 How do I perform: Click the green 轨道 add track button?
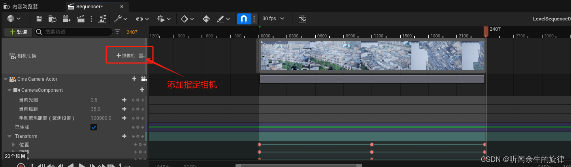19,32
